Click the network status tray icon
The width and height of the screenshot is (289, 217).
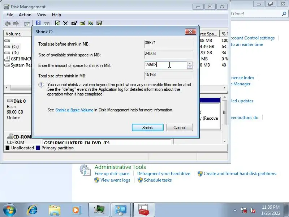[x=244, y=210]
